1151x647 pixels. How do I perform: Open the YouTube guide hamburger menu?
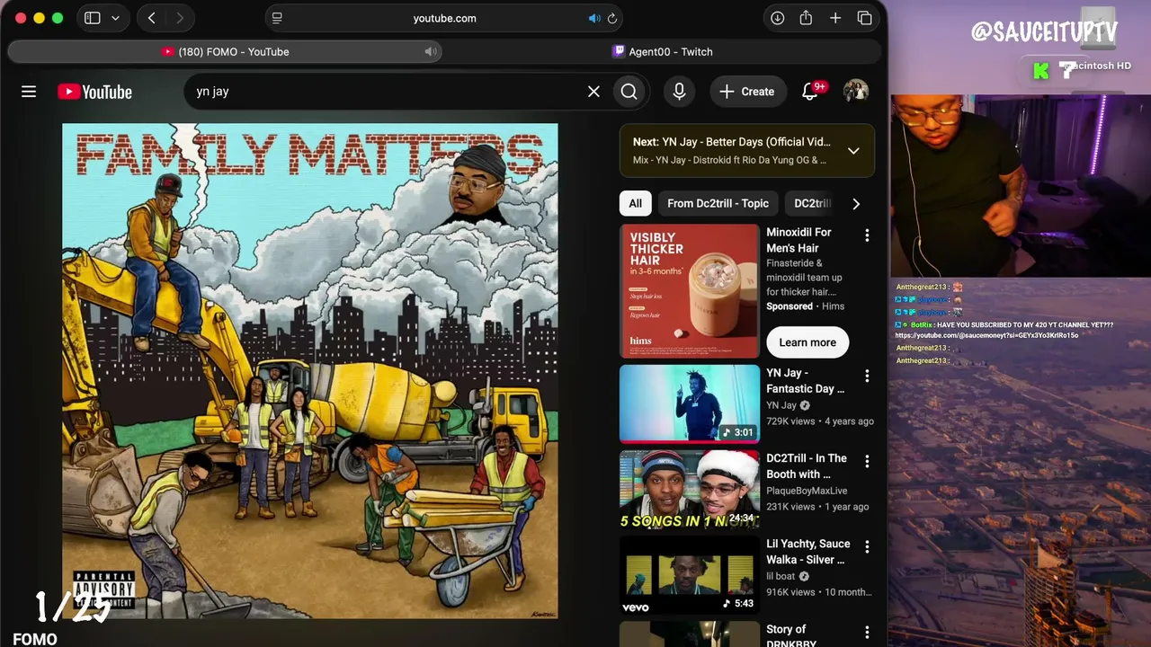pyautogui.click(x=29, y=92)
